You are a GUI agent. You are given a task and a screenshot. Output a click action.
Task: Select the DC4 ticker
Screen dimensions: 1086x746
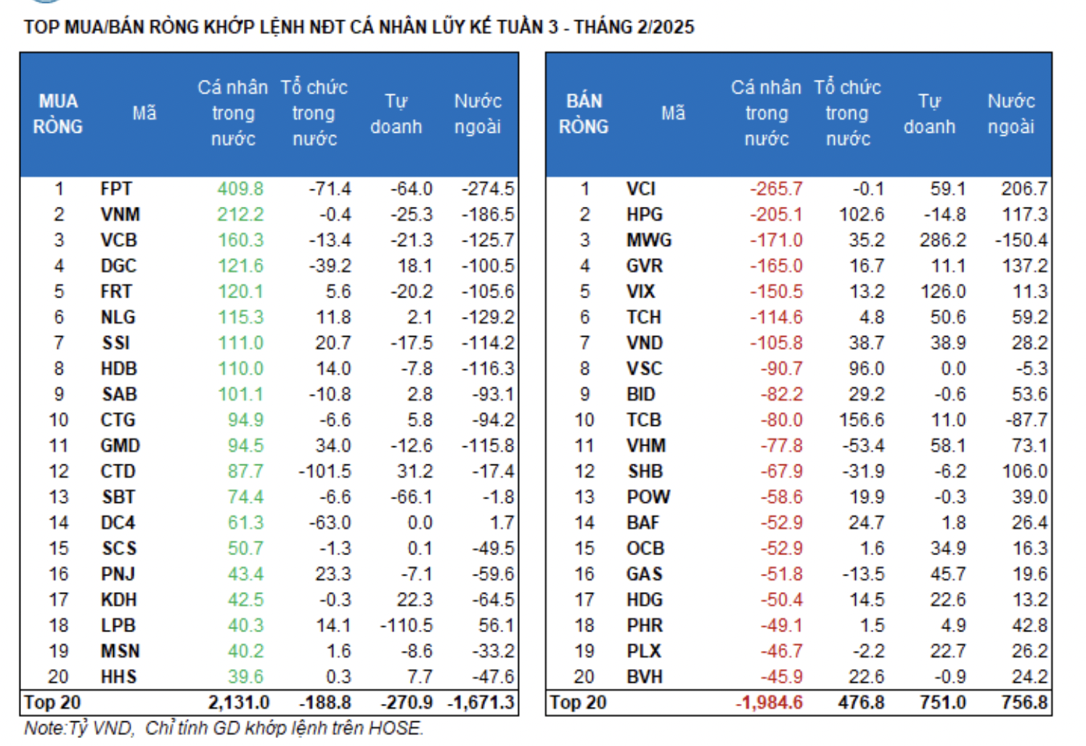118,523
